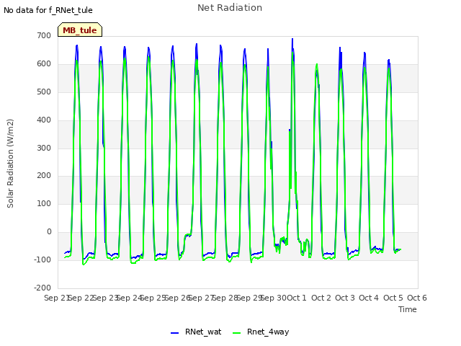Click the Sep 21 x-axis tick label

click(x=56, y=298)
